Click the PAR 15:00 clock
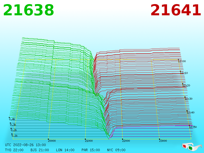 click(91, 150)
